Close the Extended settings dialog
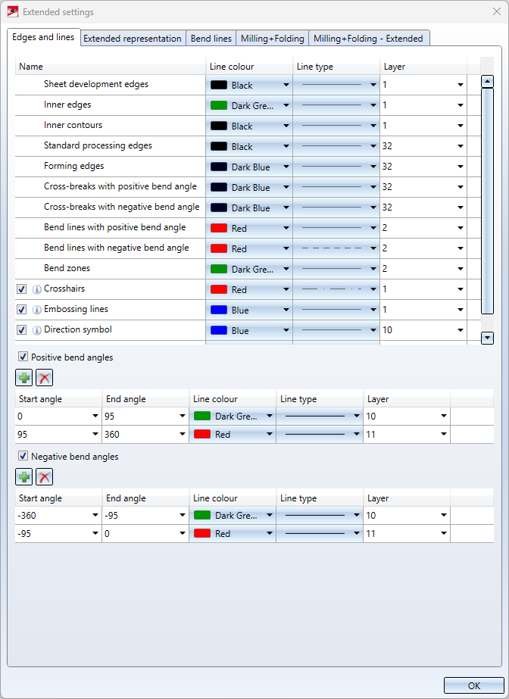 tap(497, 11)
